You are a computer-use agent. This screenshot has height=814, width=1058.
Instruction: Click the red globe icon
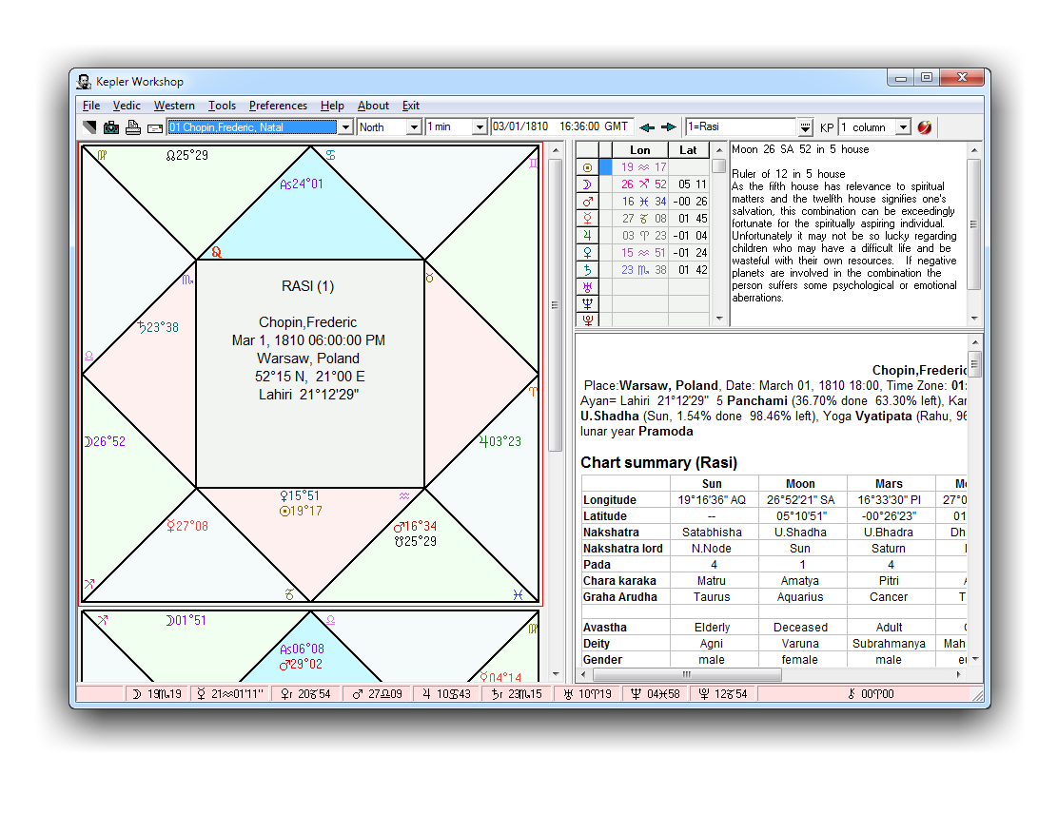pyautogui.click(x=925, y=126)
